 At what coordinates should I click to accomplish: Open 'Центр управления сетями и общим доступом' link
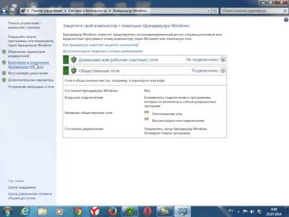pos(30,196)
